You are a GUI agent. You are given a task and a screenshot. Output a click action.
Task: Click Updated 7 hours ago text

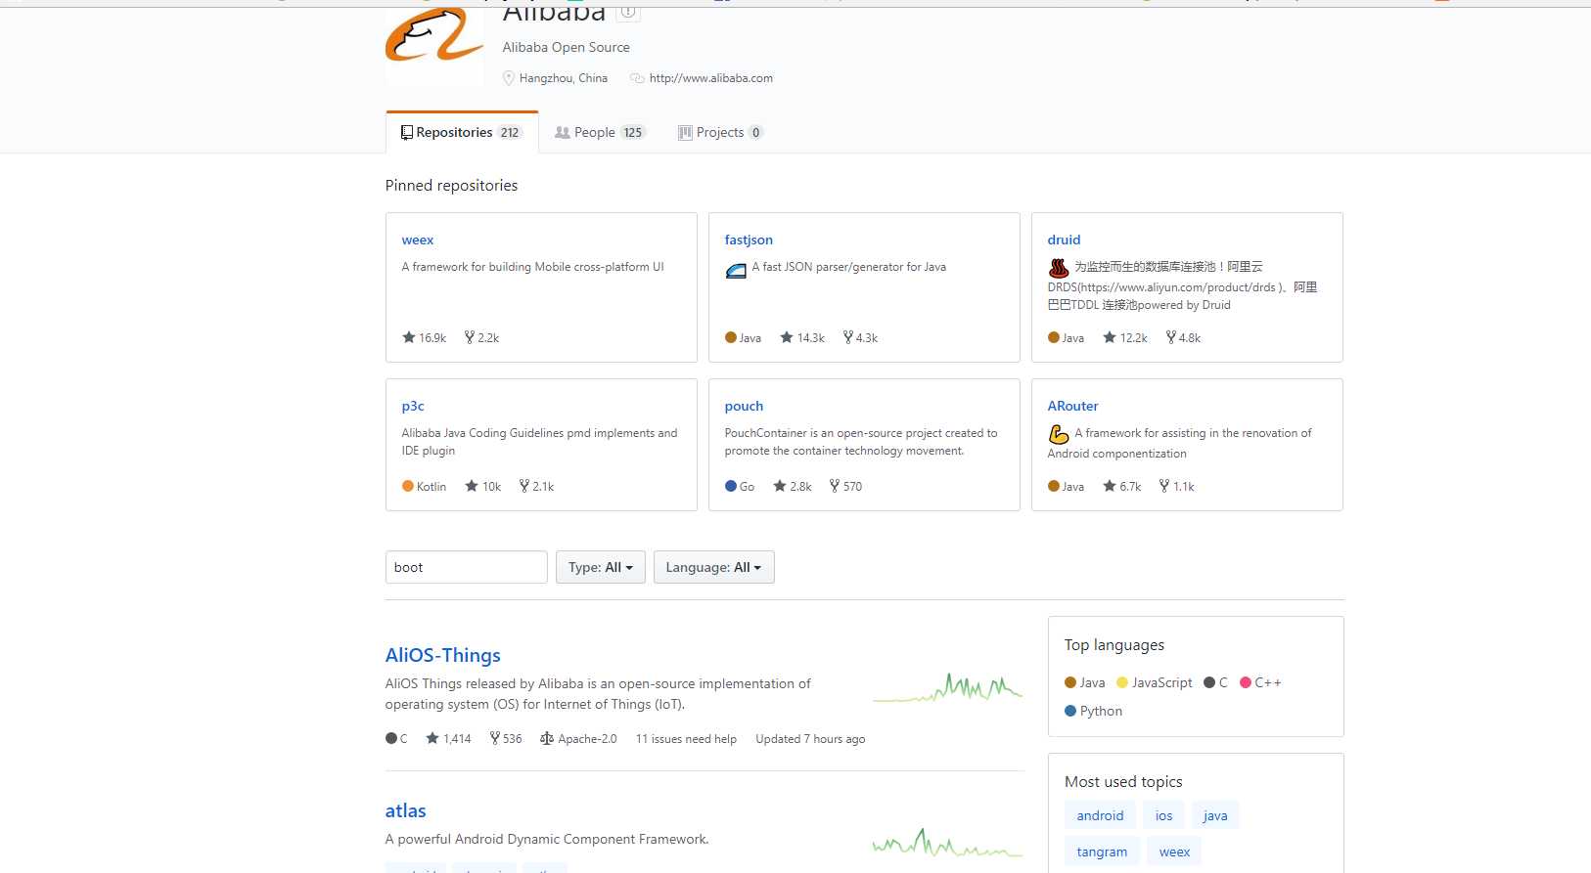tap(810, 739)
